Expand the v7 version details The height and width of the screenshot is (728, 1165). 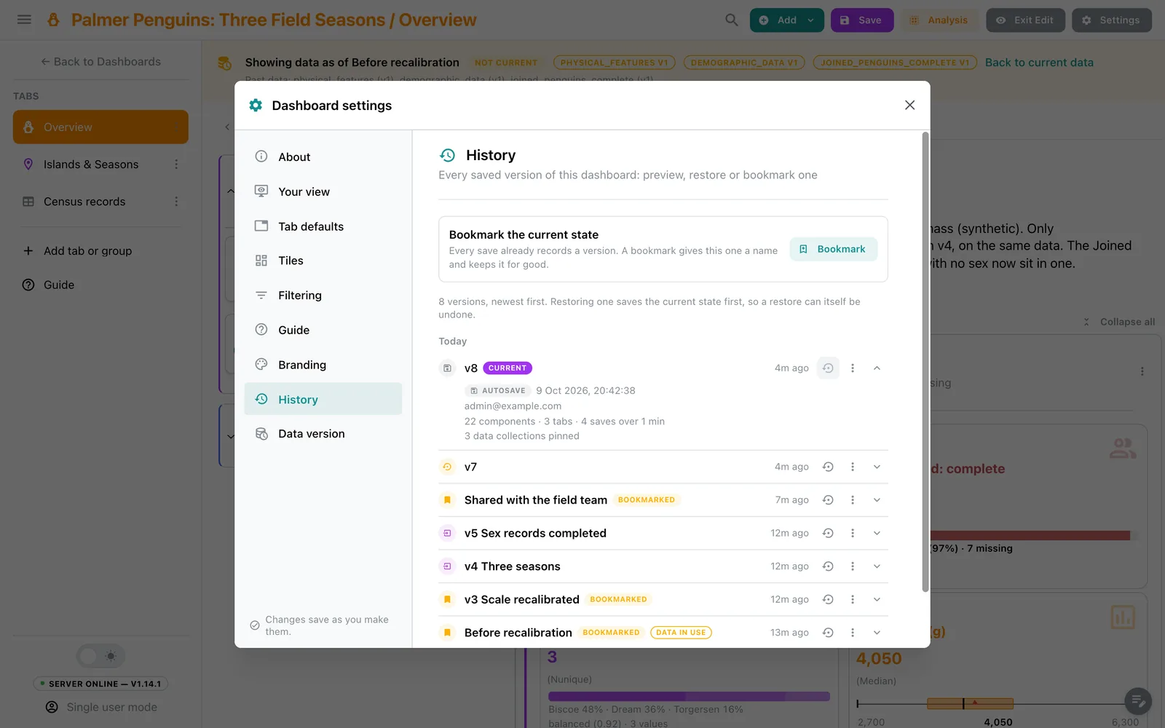[x=877, y=467]
